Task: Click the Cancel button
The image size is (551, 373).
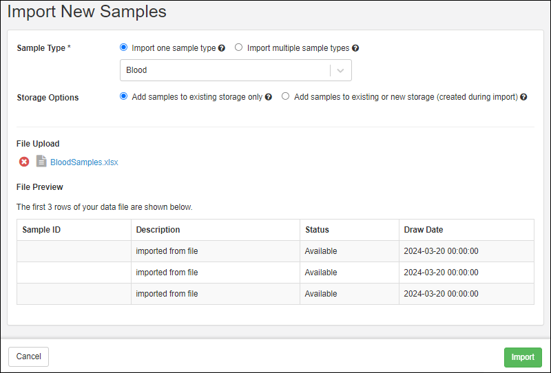Action: (29, 356)
